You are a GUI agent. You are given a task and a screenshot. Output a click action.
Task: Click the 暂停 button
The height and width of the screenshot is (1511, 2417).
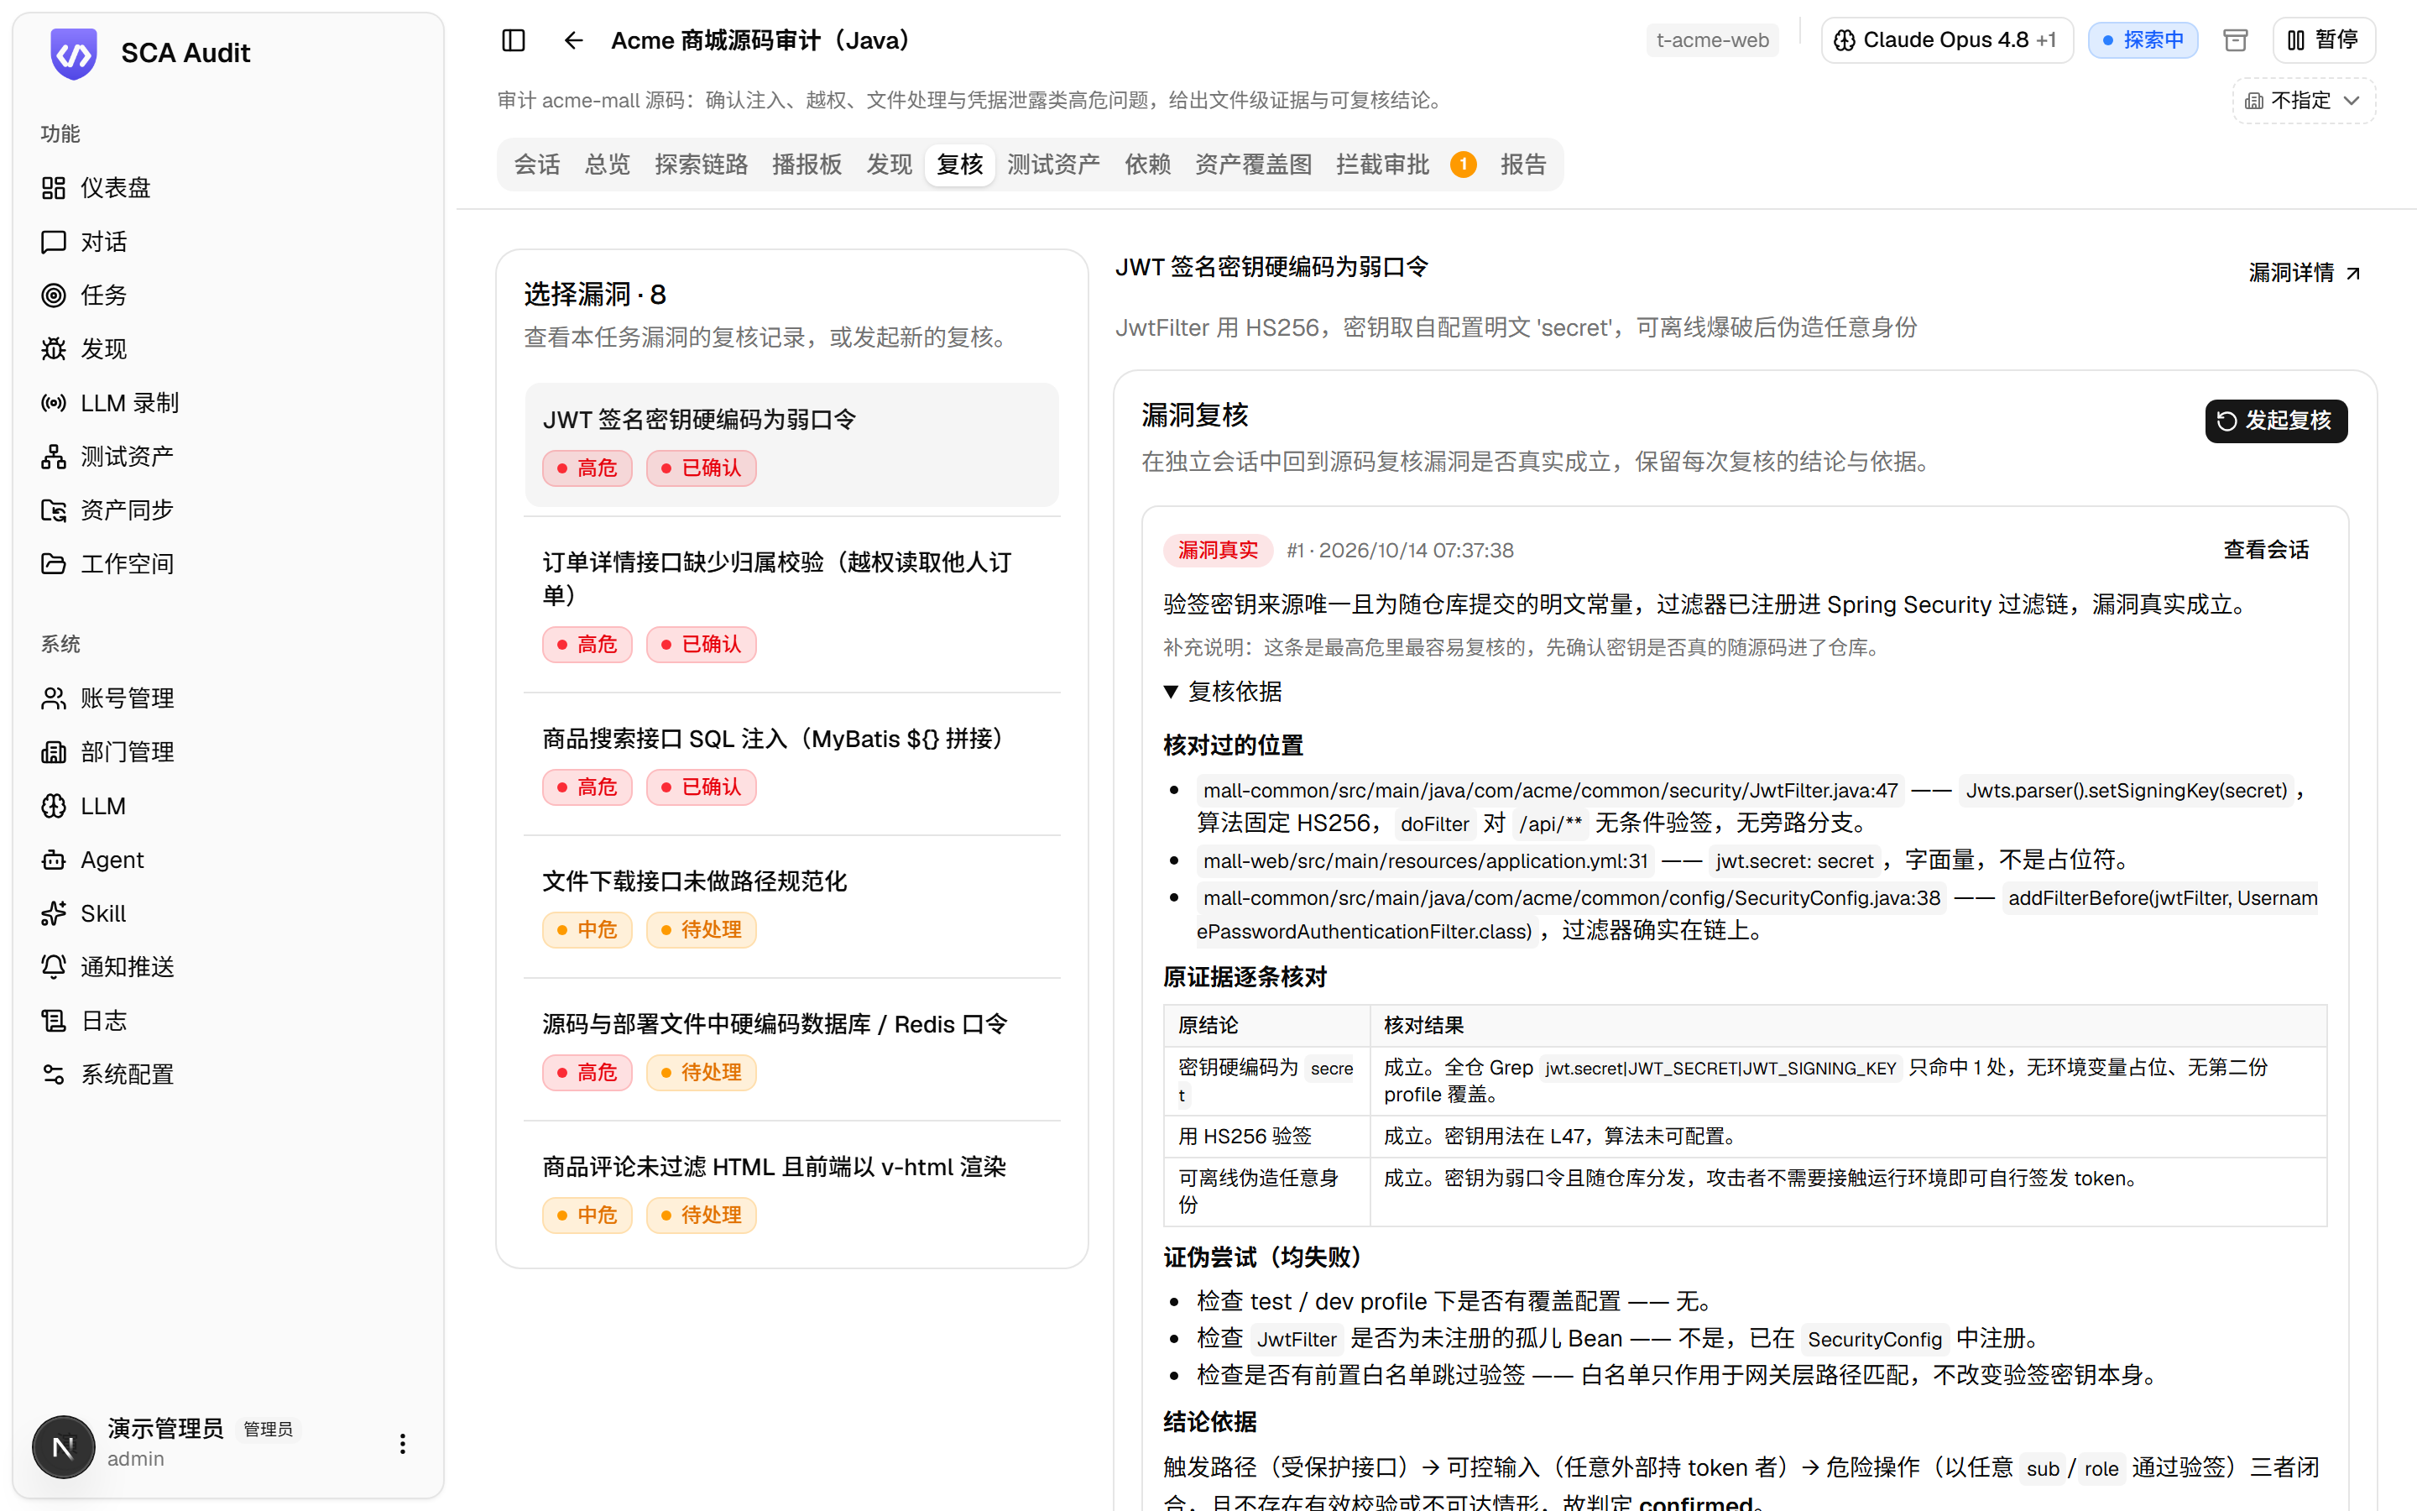click(x=2323, y=40)
